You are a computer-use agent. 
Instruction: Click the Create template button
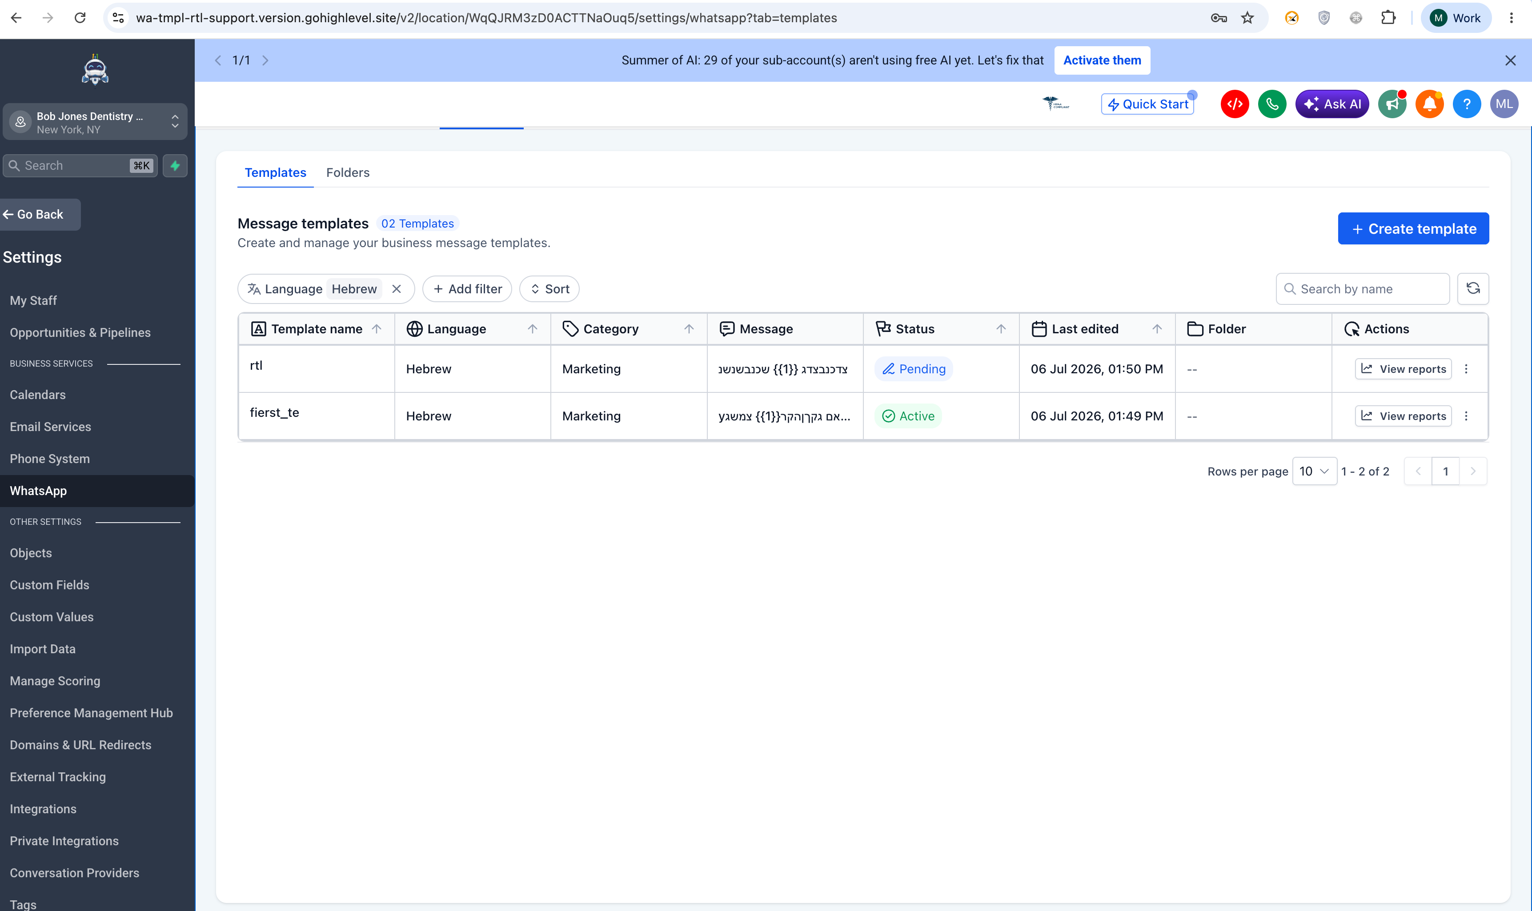tap(1413, 228)
